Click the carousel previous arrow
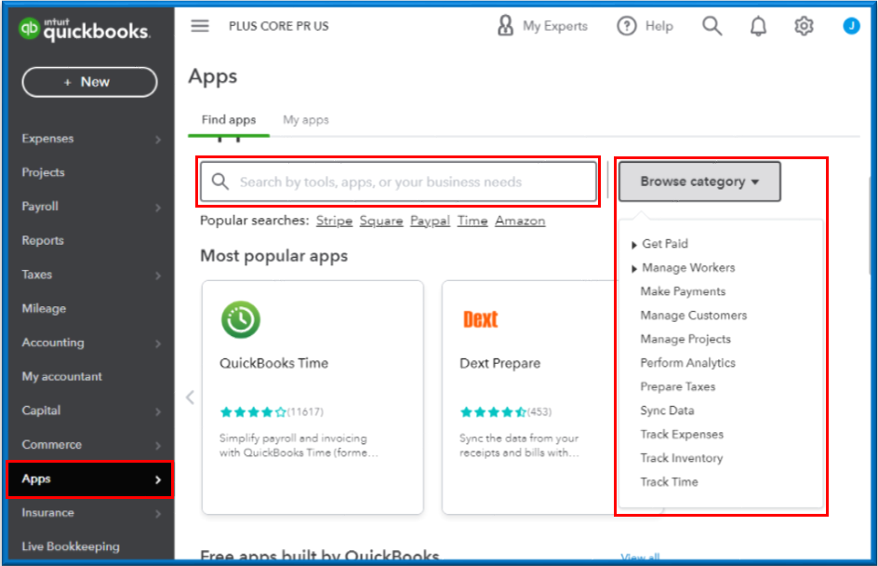Screen dimensions: 878x566 [x=191, y=398]
